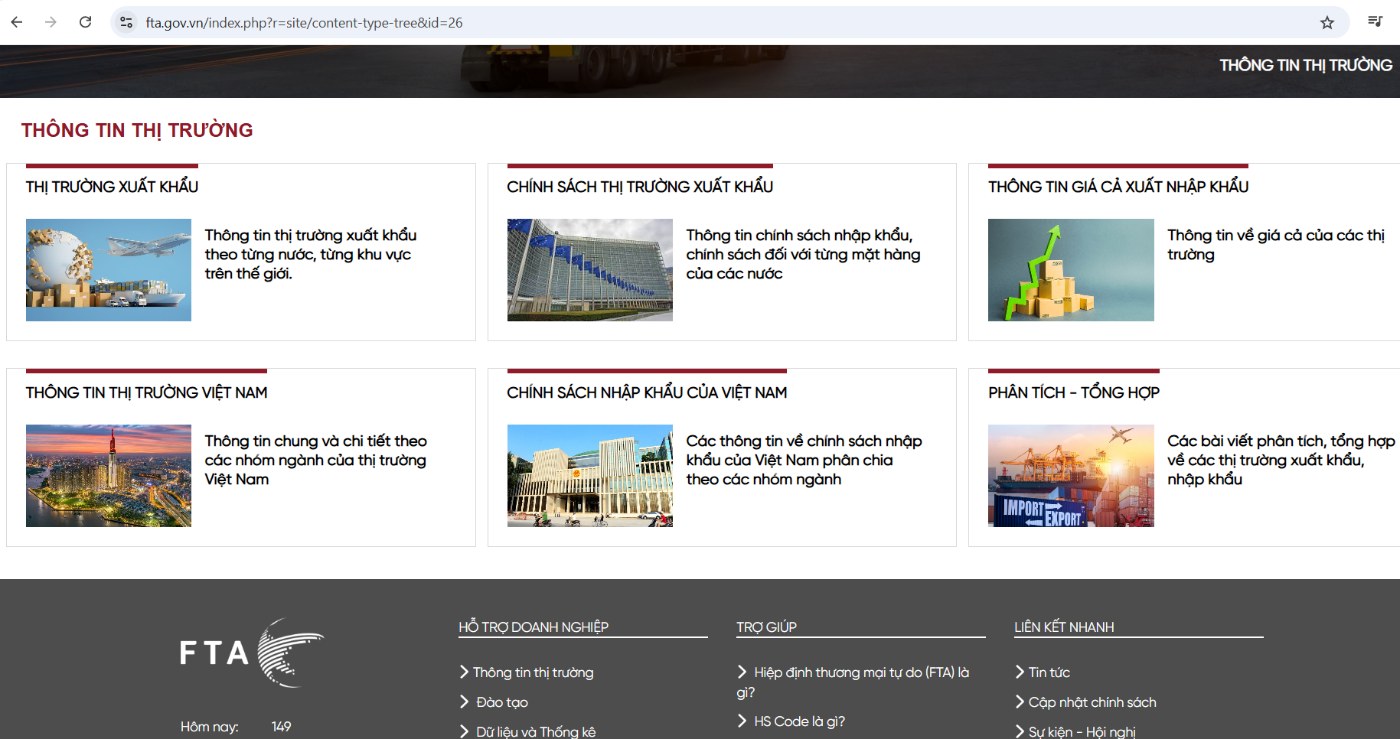Bookmark this page with the star icon
Screen dimensions: 1400x739
[1327, 22]
